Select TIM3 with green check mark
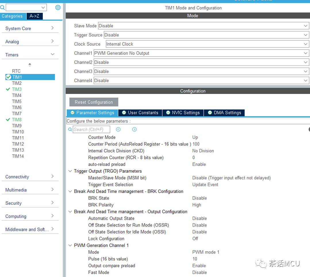The image size is (310, 277). [x=17, y=89]
